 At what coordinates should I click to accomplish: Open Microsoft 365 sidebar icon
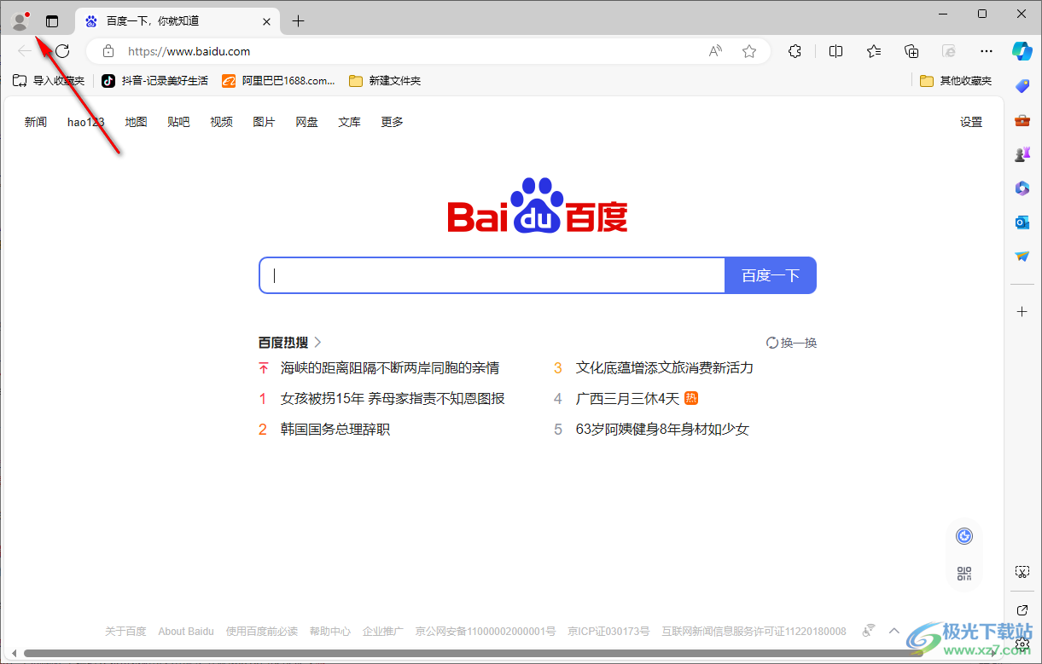point(1022,188)
